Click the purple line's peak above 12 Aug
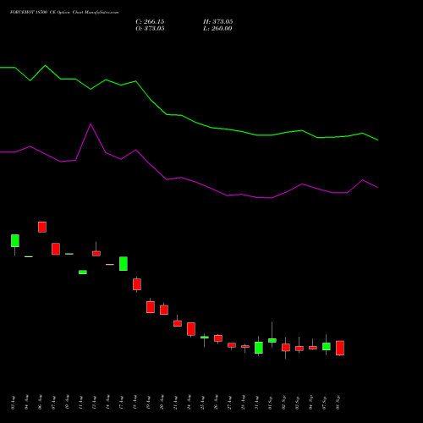Screen dimensions: 423x423 click(x=91, y=124)
